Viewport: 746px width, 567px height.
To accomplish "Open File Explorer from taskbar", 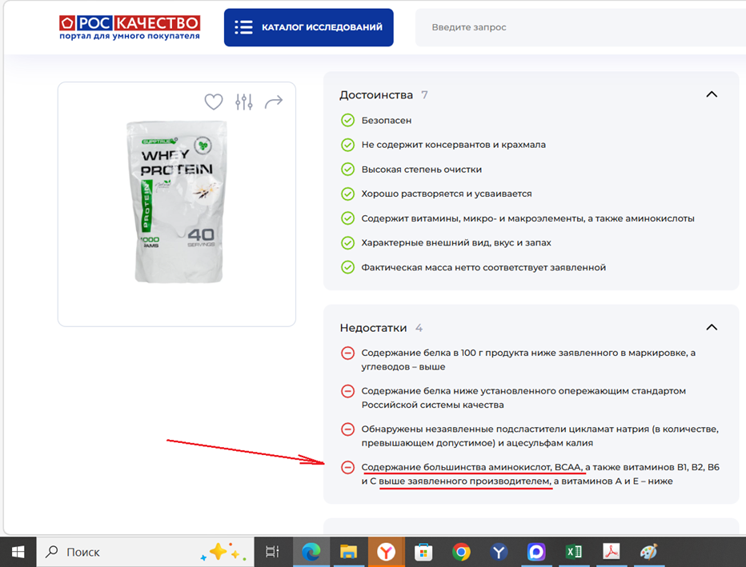I will click(348, 552).
